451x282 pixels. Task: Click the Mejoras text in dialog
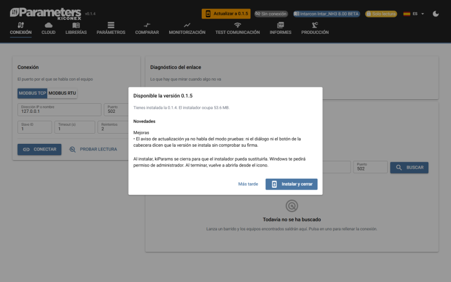point(142,133)
